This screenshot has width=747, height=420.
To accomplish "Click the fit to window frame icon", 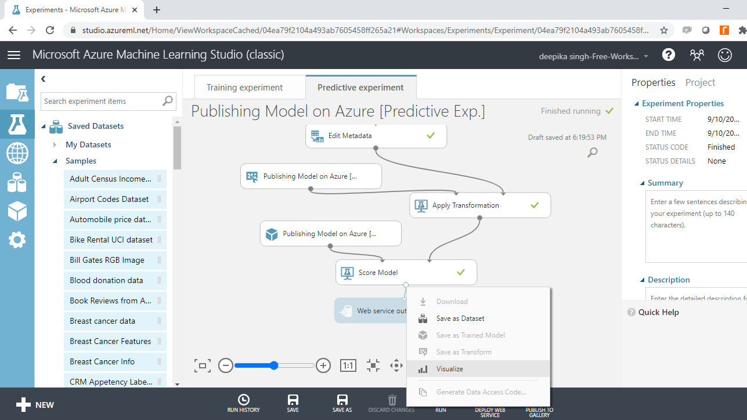I will [202, 365].
